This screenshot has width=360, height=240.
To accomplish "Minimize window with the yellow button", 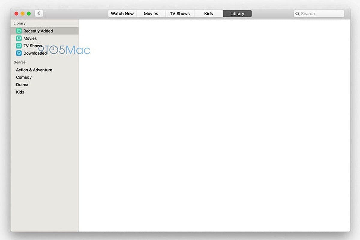I will [x=22, y=13].
